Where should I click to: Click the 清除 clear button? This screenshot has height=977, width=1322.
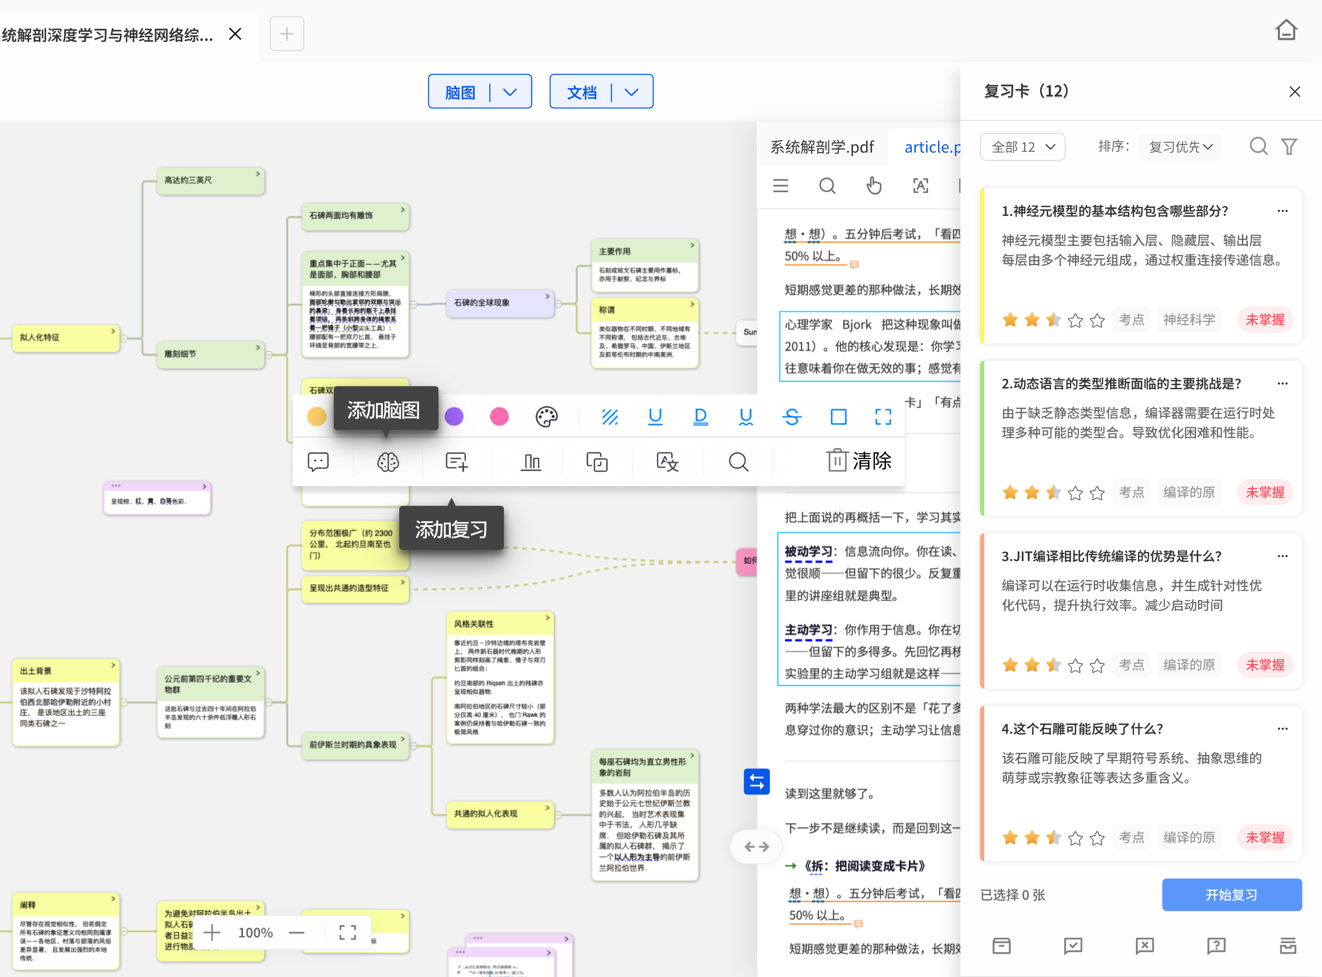click(x=859, y=461)
